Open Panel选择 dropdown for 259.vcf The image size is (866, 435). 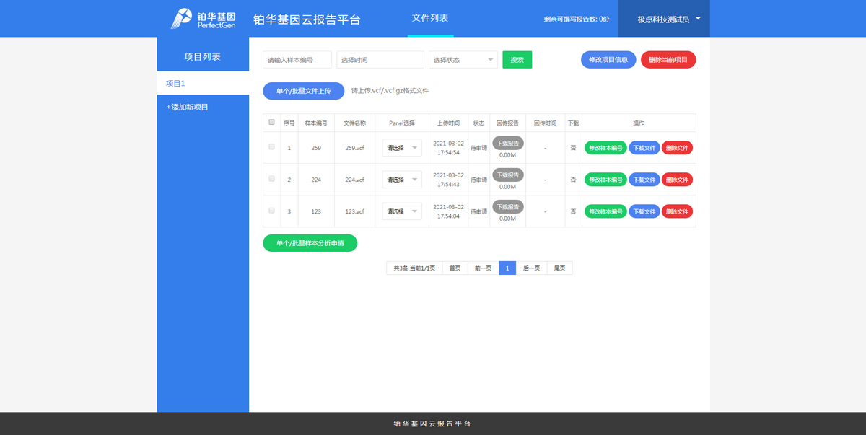pyautogui.click(x=402, y=148)
